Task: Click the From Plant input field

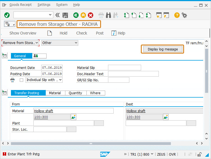Action: pyautogui.click(x=63, y=123)
